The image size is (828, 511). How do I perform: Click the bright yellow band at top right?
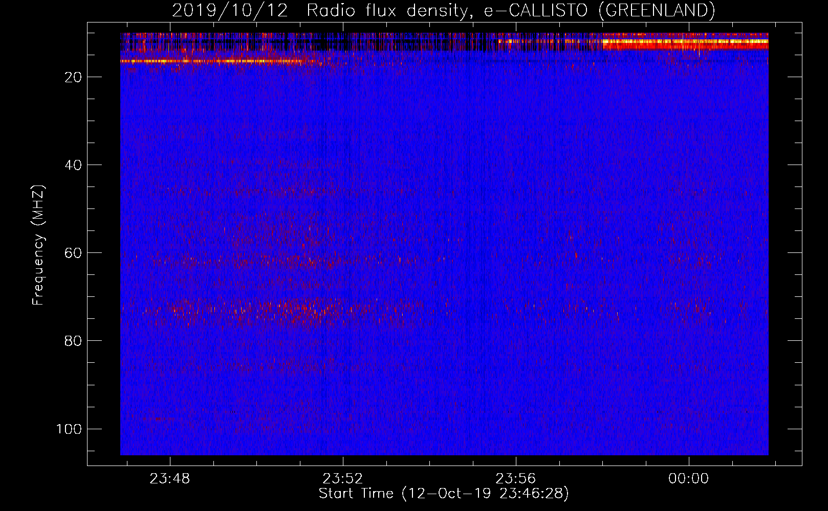686,41
